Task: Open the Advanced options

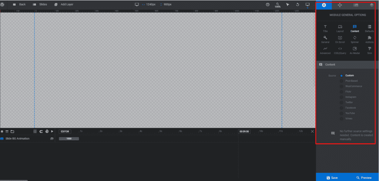Action: tap(325, 50)
